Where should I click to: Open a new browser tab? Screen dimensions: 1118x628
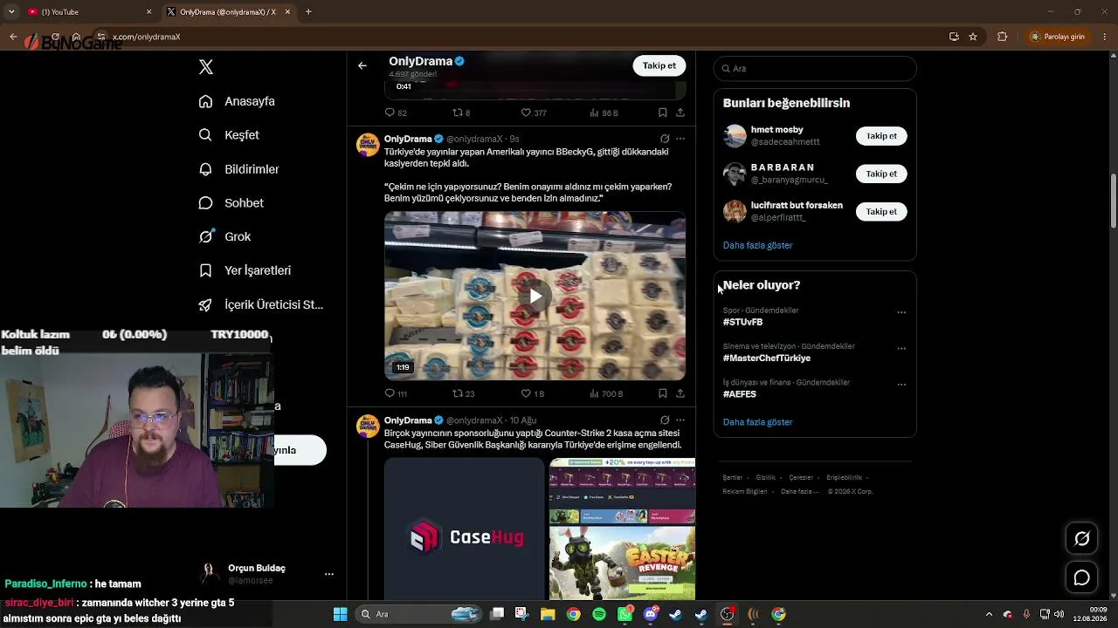click(x=308, y=12)
